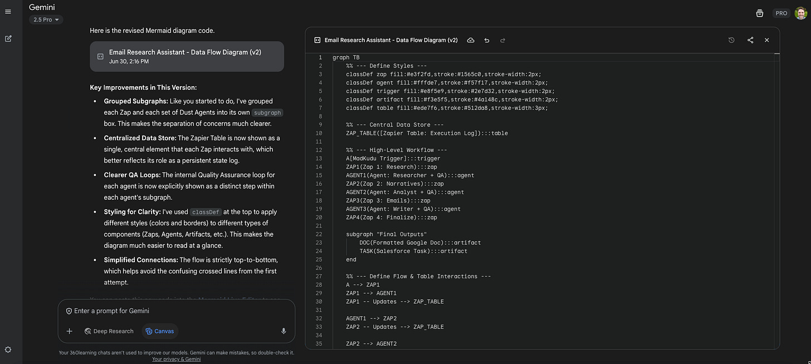This screenshot has height=364, width=811.
Task: Show the canvas version history
Action: 731,40
